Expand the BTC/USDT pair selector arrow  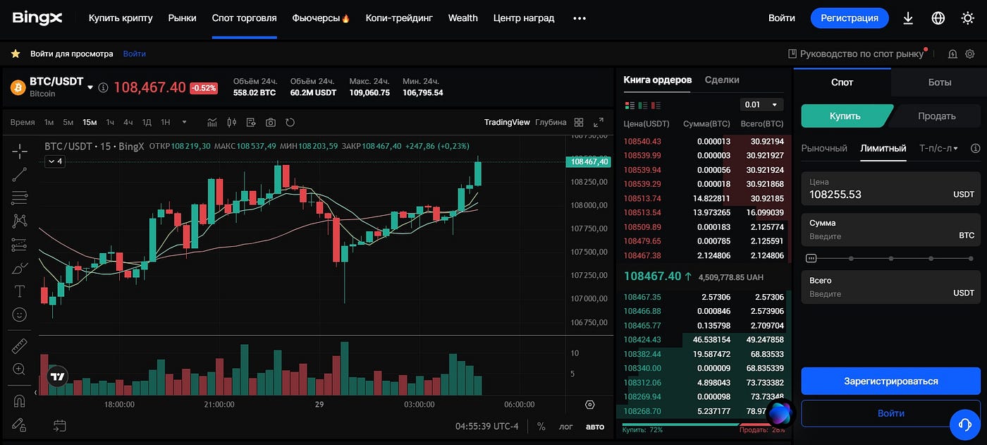90,87
